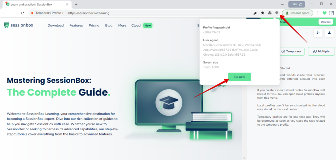Open the Blog link
Screen dimensions: 336x160
tap(109, 26)
